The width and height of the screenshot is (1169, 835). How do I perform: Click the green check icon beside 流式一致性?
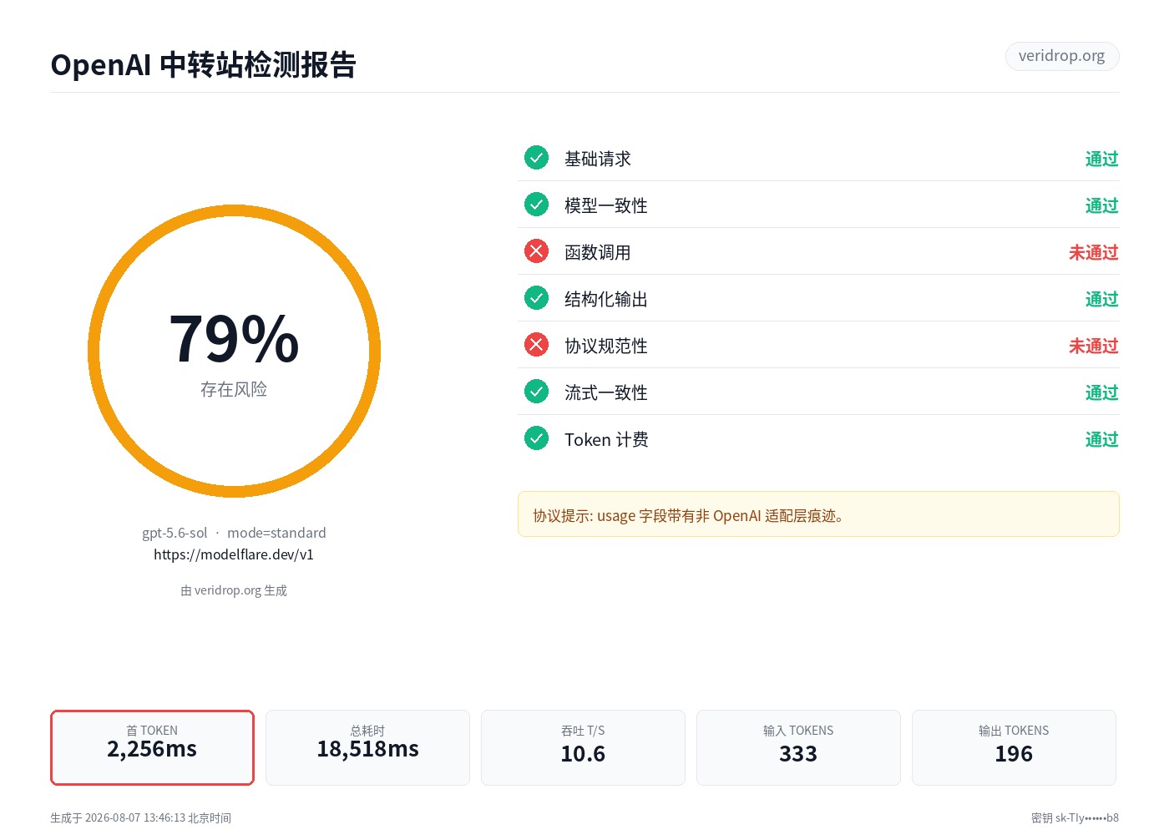[536, 392]
